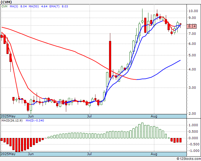
Task: Click the 6.00 price axis label
Action: click(192, 44)
